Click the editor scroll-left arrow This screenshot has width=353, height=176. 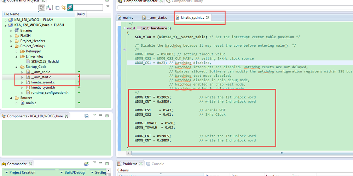click(x=129, y=153)
